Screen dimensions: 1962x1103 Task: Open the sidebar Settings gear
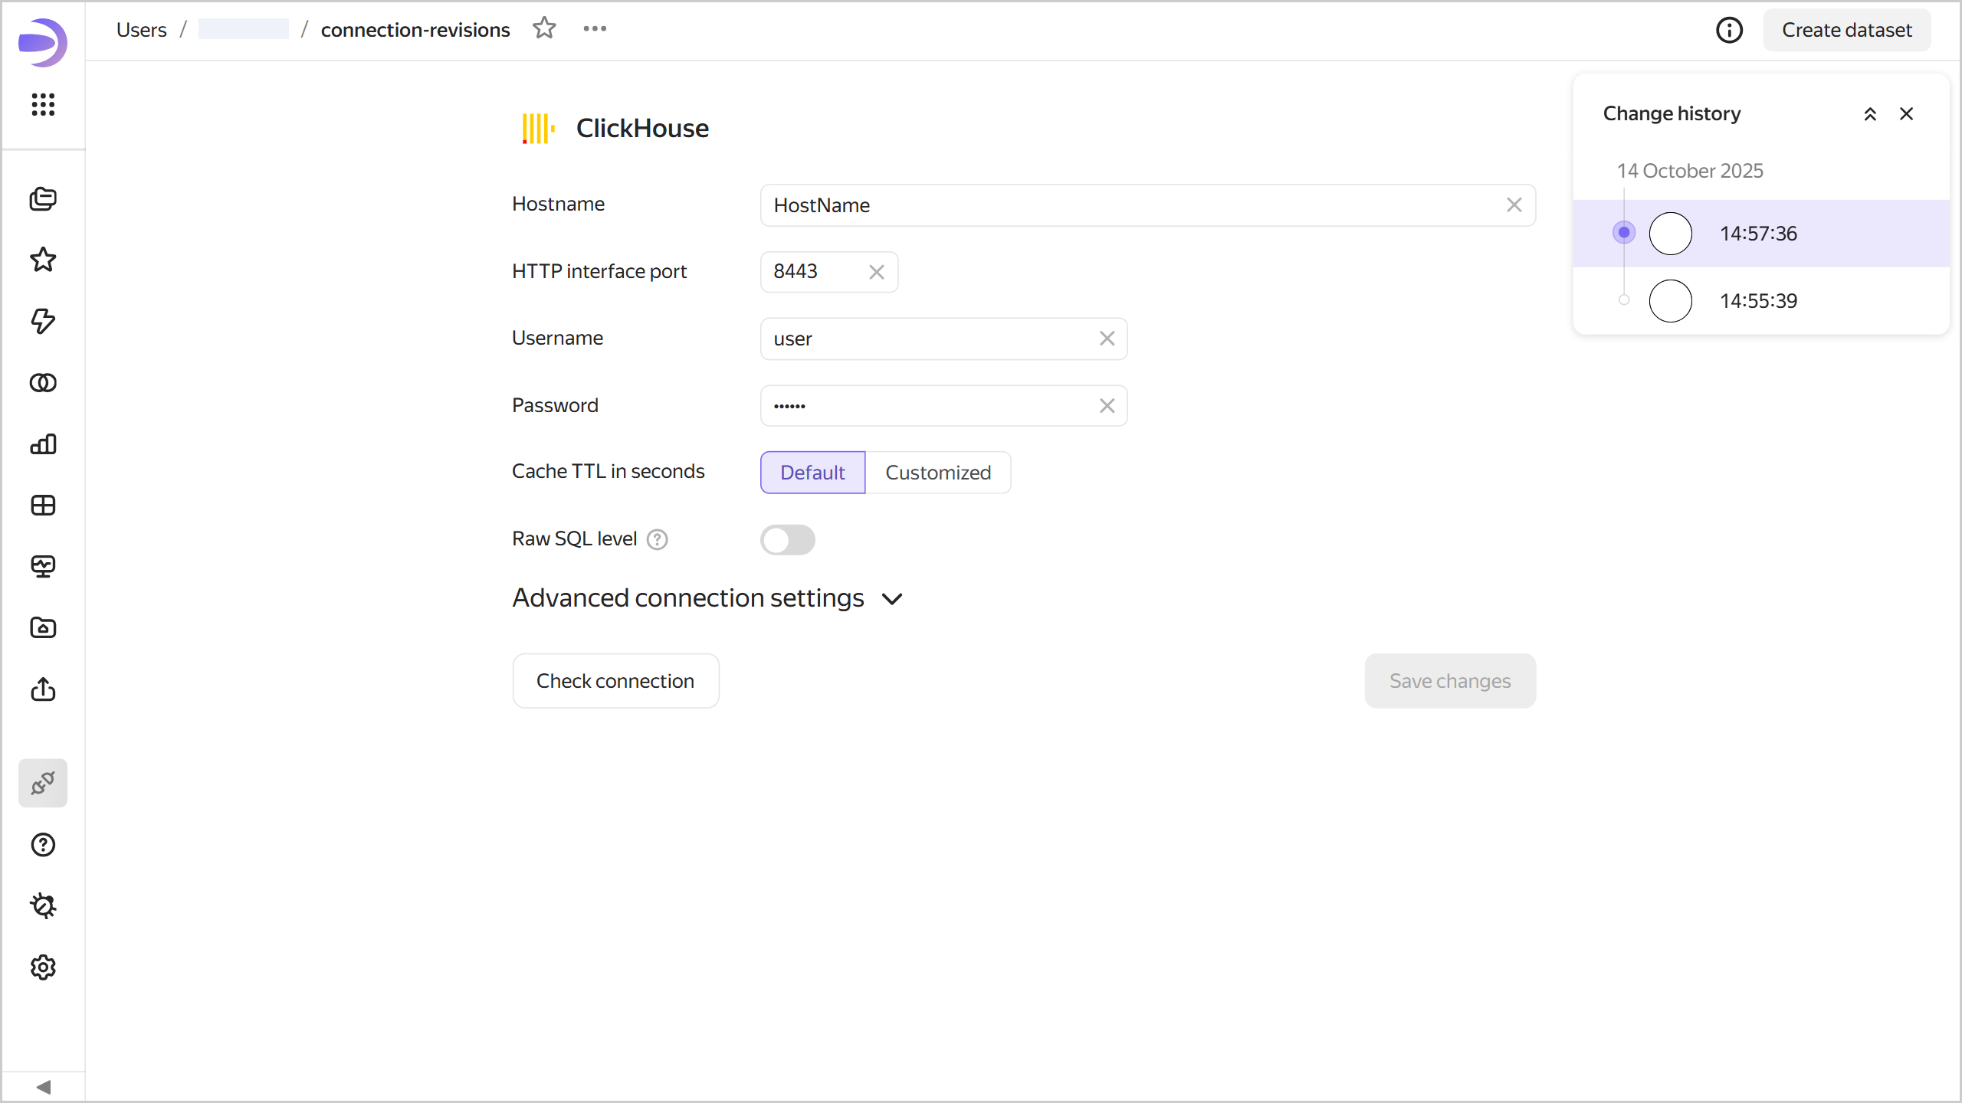pyautogui.click(x=43, y=967)
